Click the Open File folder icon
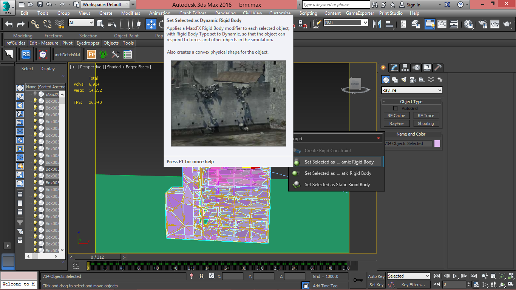516x290 pixels. (x=31, y=5)
